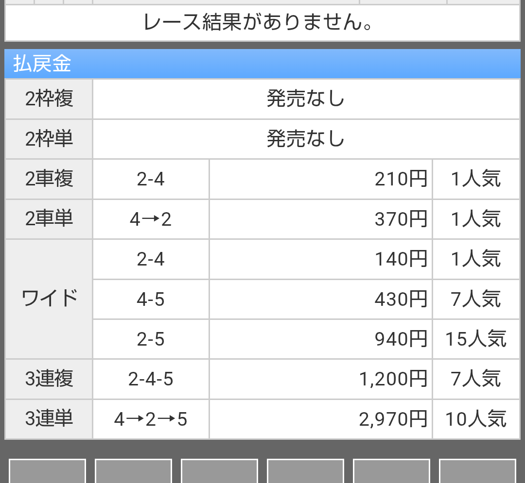
Task: Select the 15人気 popularity cell
Action: point(476,339)
